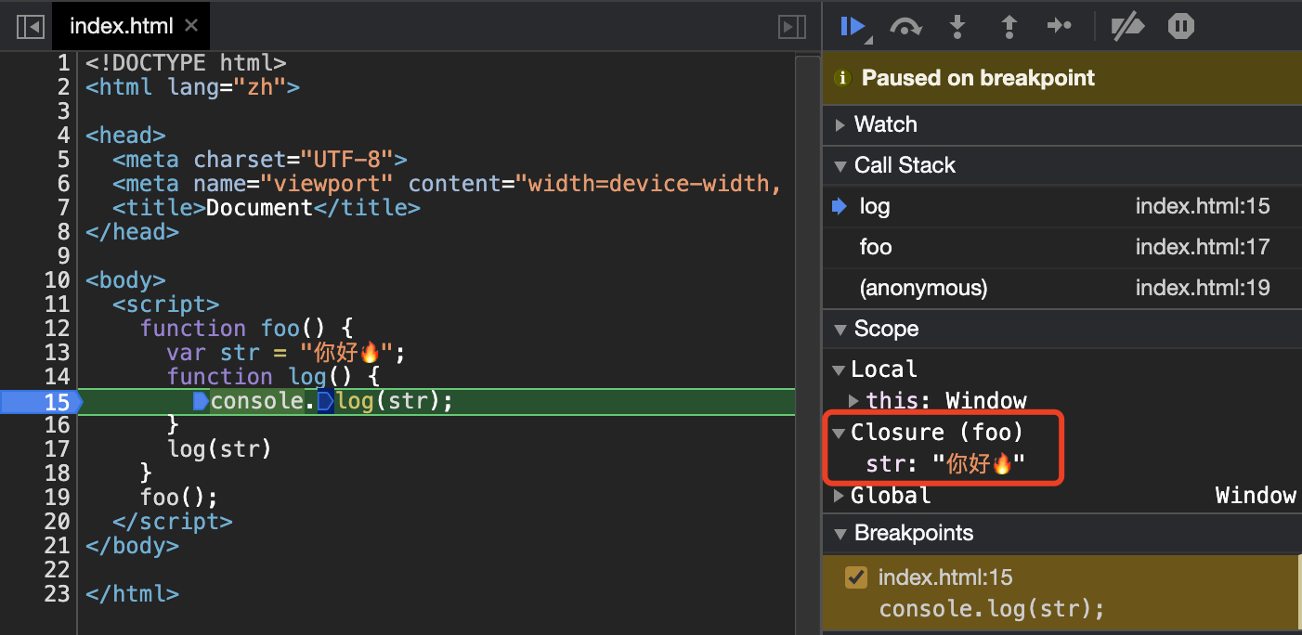Step into next function call
Screen dimensions: 1302x635
(957, 27)
